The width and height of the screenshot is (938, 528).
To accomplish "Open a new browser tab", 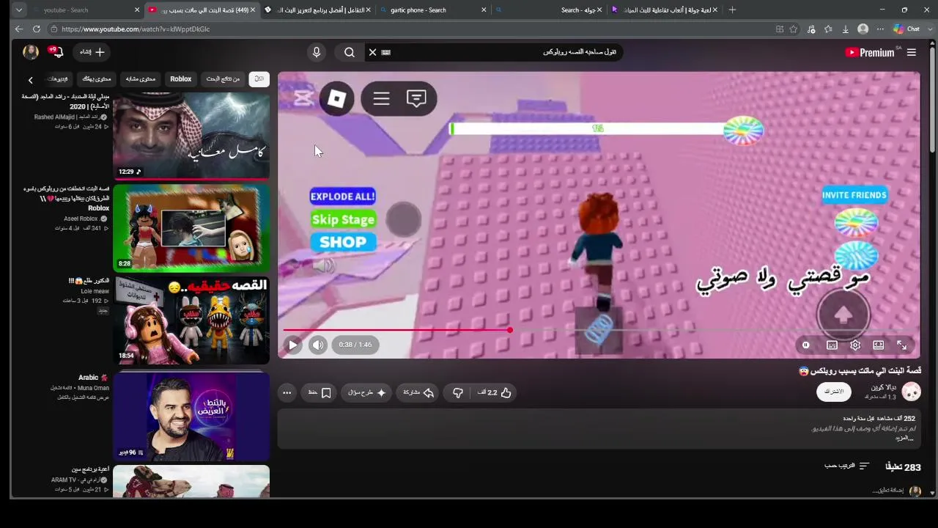I will (732, 10).
